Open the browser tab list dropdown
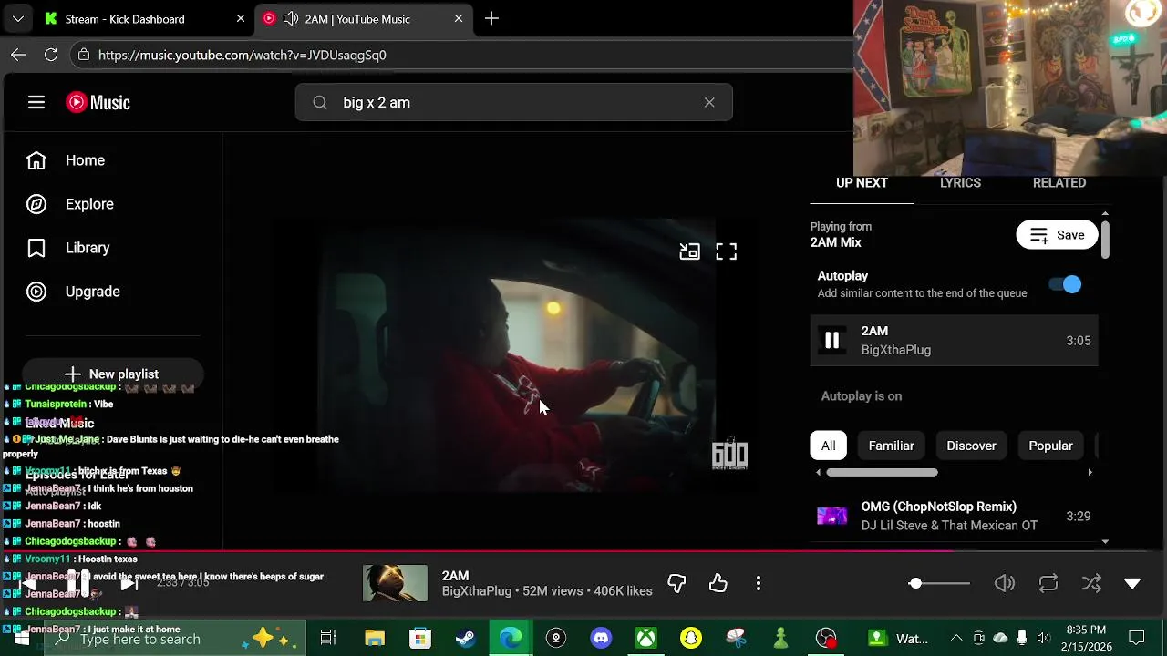The image size is (1167, 656). point(17,18)
